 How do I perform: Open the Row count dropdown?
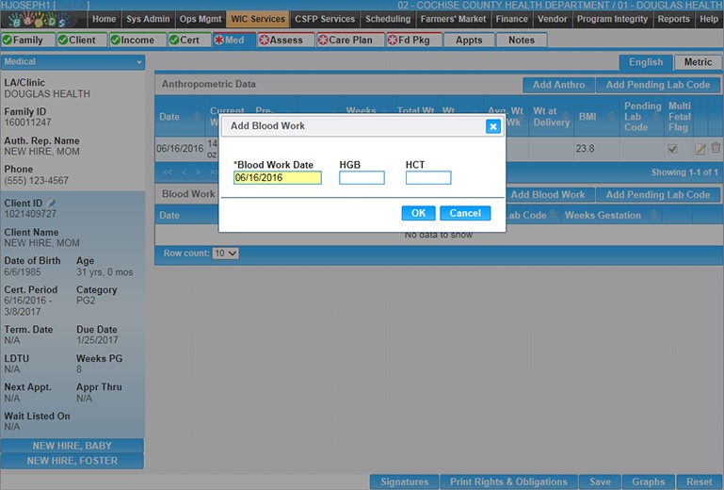[226, 253]
